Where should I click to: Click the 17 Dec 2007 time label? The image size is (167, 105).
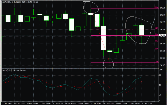coord(6,103)
